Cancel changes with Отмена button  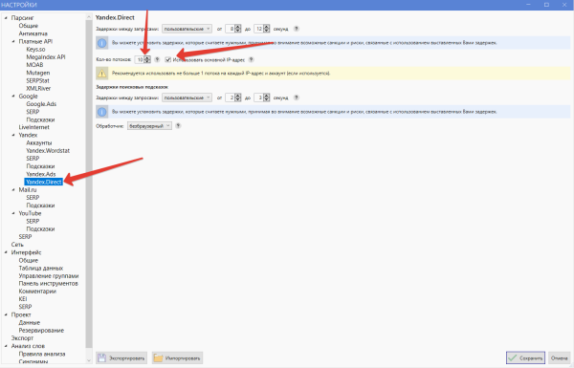click(560, 357)
